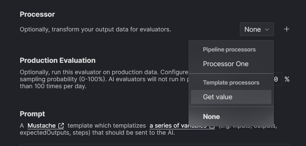The width and height of the screenshot is (306, 146).
Task: Click the Template processors group header
Action: pos(231,83)
